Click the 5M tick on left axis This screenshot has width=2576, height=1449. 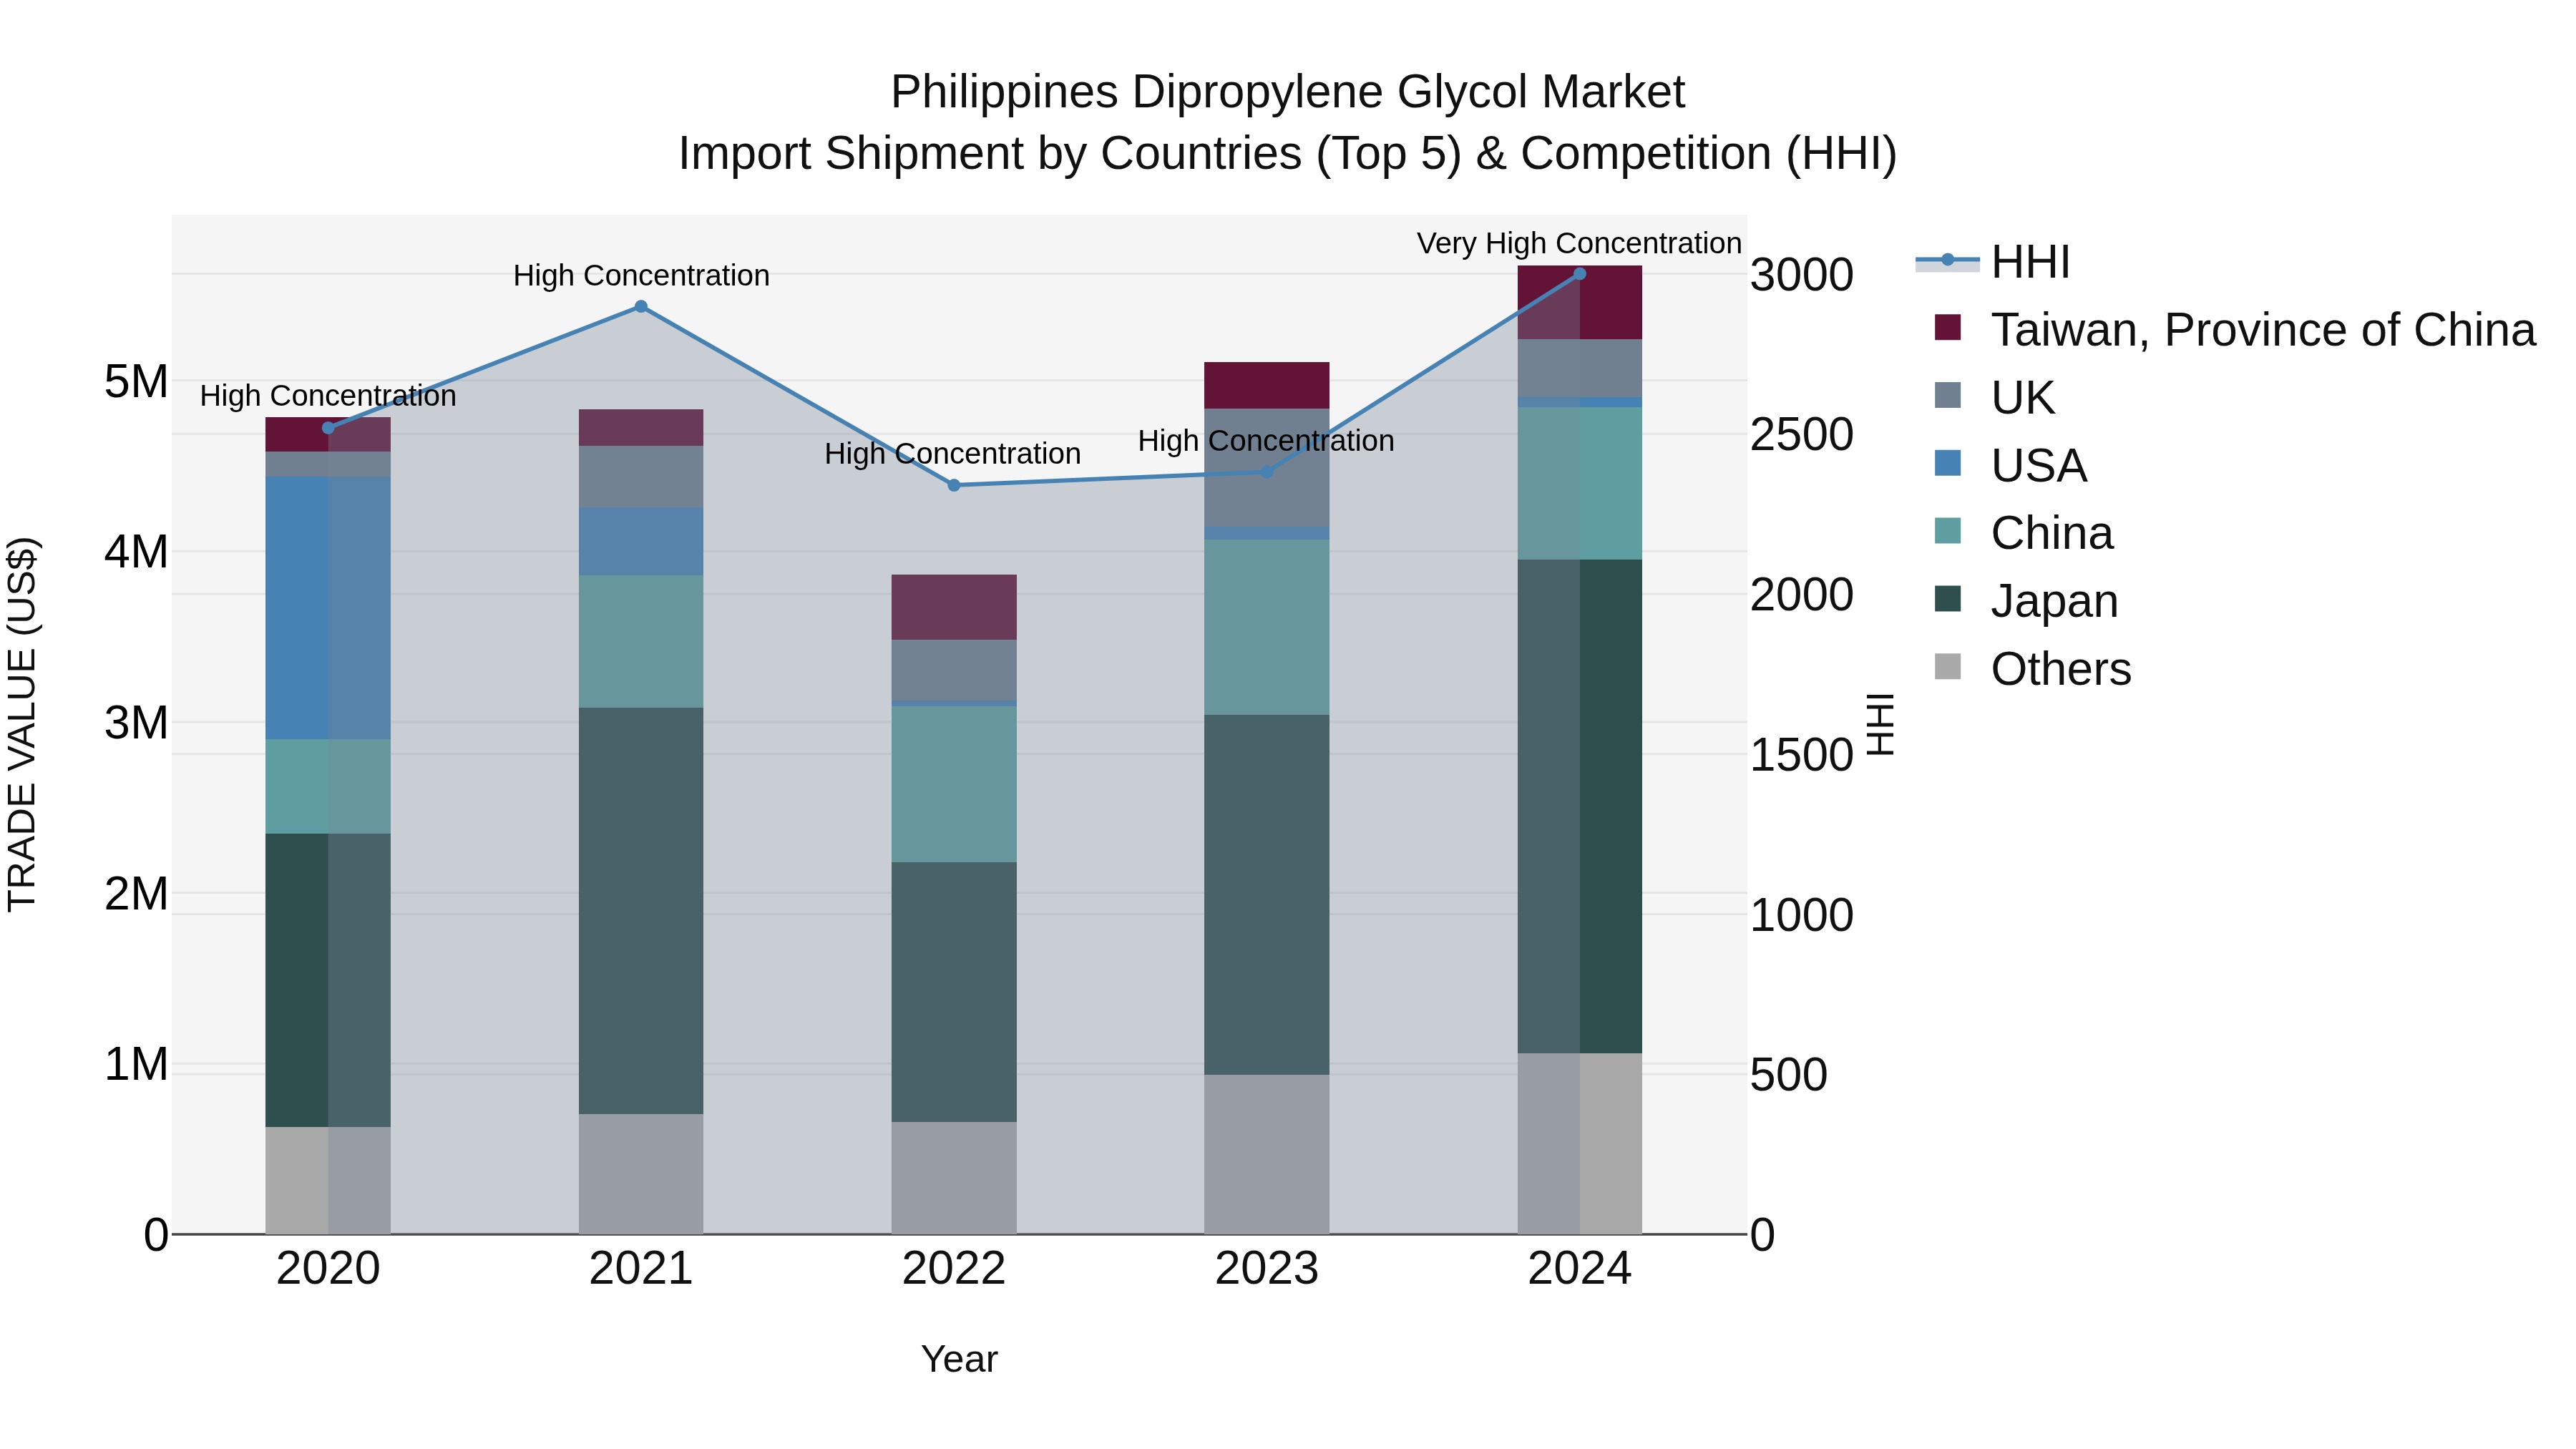(136, 381)
